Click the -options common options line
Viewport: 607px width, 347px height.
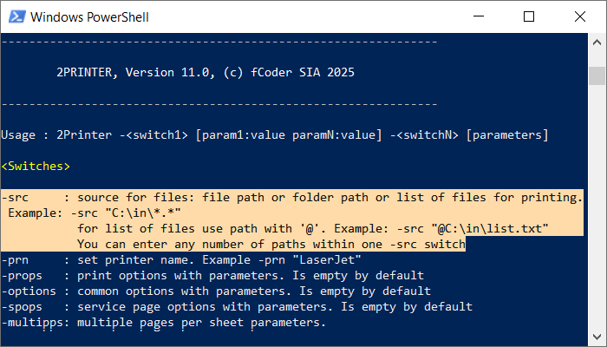tap(216, 291)
